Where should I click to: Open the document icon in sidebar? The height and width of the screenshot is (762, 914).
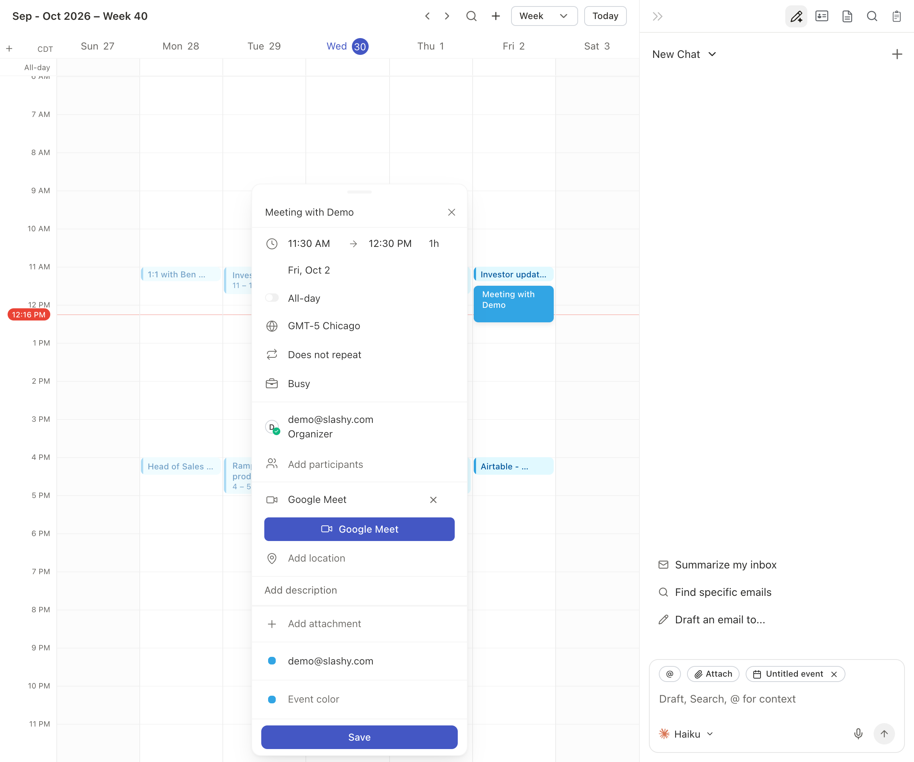847,16
